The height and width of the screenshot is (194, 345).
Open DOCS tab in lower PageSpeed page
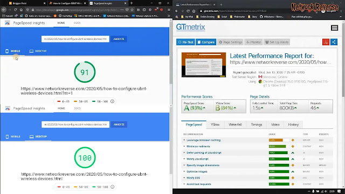77,108
